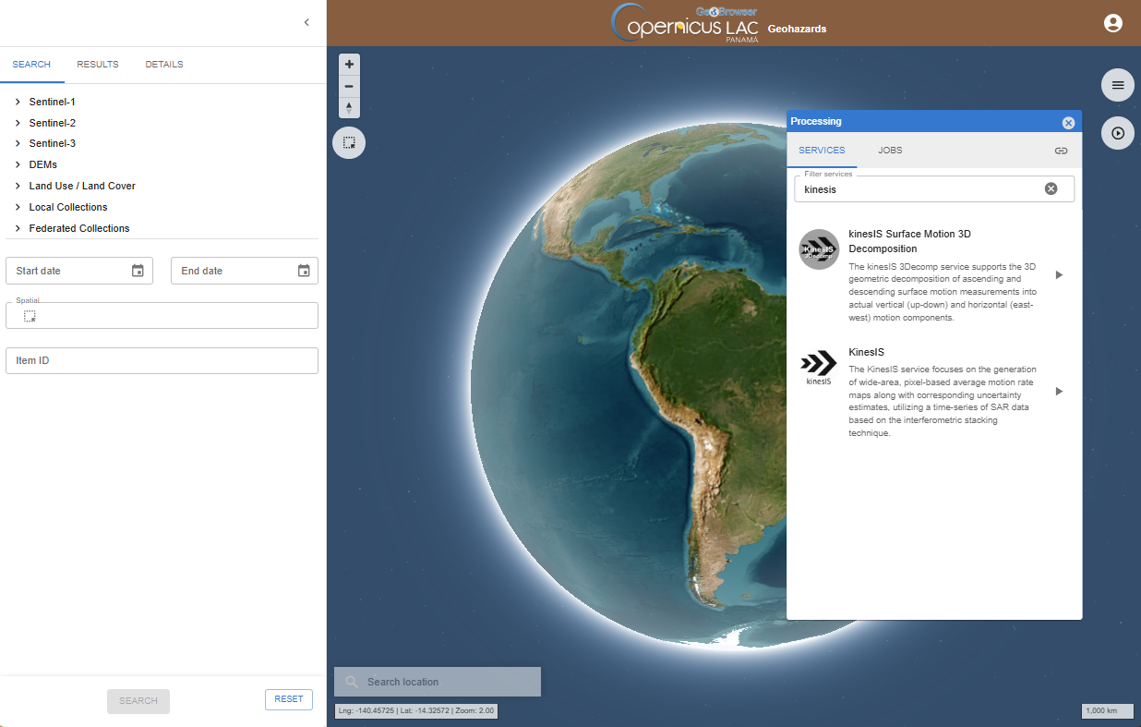Screen dimensions: 1141x727
Task: Close the Processing panel
Action: tap(1068, 123)
